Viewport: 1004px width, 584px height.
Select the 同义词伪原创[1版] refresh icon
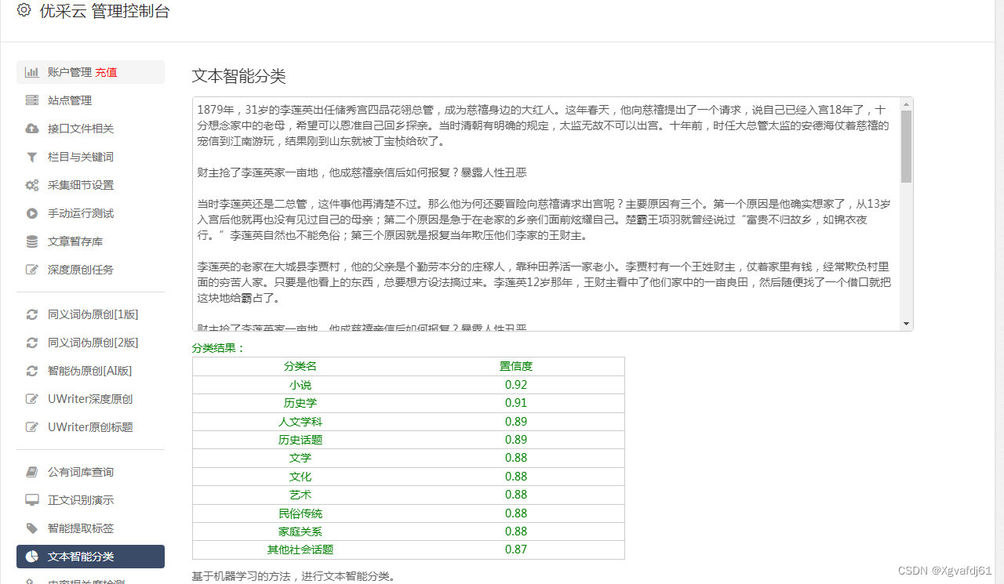[x=31, y=314]
